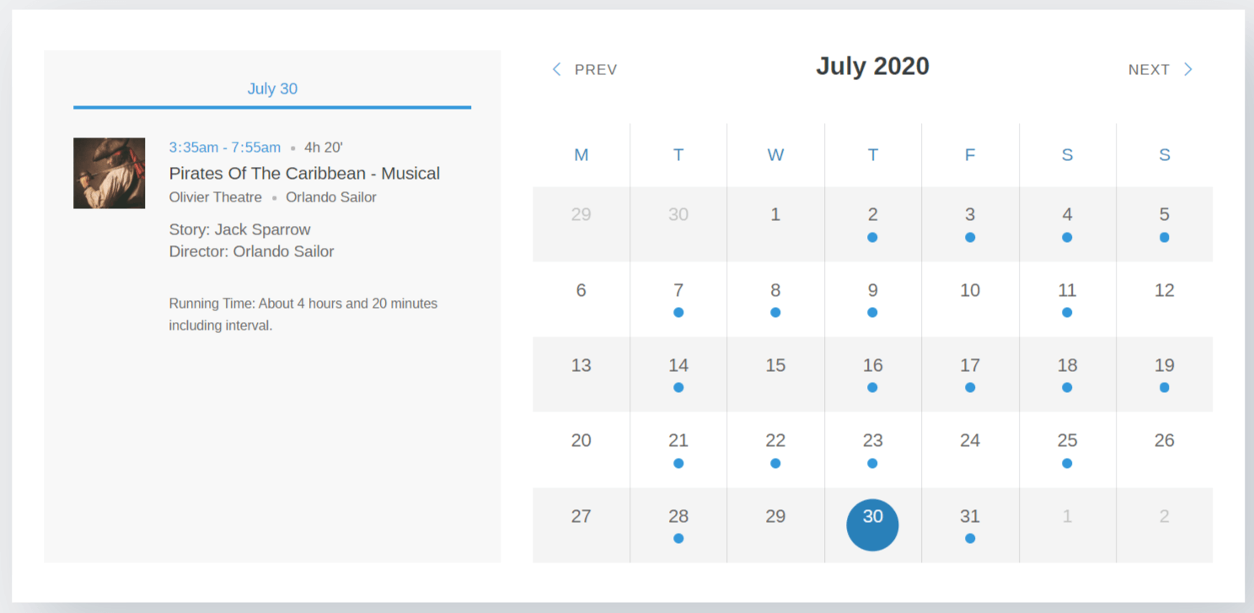Click the PREV chevron arrow icon
This screenshot has height=613, width=1254.
pyautogui.click(x=556, y=69)
